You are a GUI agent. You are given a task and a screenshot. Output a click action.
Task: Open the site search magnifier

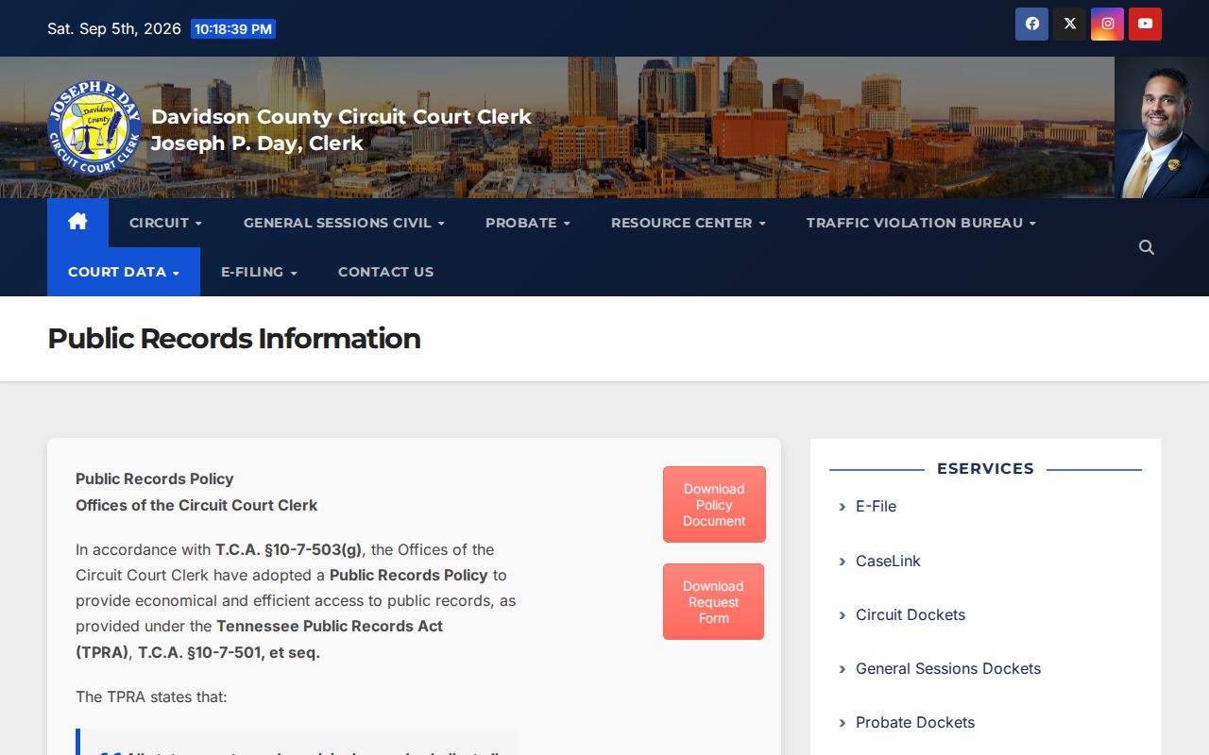(x=1147, y=247)
